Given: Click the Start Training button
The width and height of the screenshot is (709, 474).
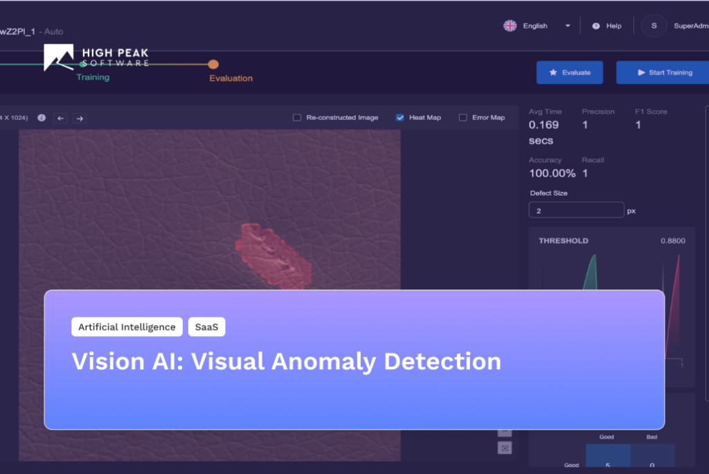Looking at the screenshot, I should (663, 72).
